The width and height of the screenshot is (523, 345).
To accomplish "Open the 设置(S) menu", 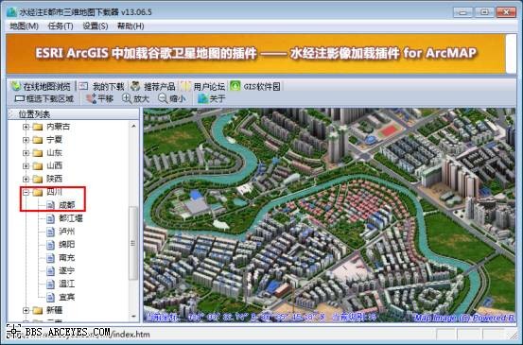I will 96,26.
